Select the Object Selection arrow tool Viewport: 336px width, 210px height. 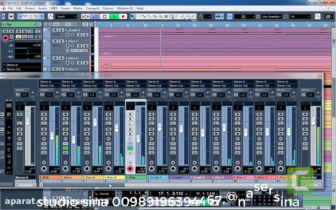[x=133, y=16]
